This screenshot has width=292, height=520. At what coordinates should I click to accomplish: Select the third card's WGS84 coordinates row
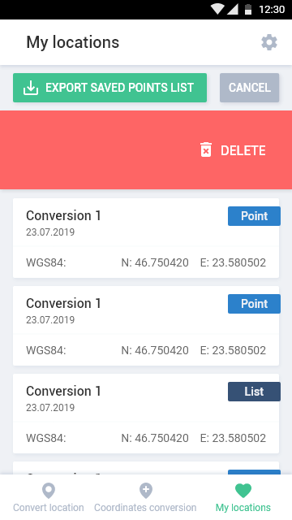[146, 438]
